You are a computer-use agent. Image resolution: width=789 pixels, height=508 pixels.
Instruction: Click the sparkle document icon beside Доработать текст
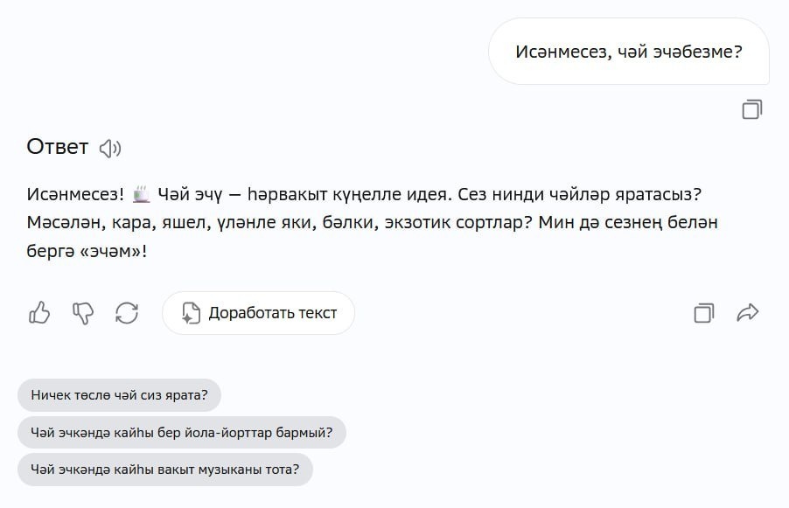[190, 313]
